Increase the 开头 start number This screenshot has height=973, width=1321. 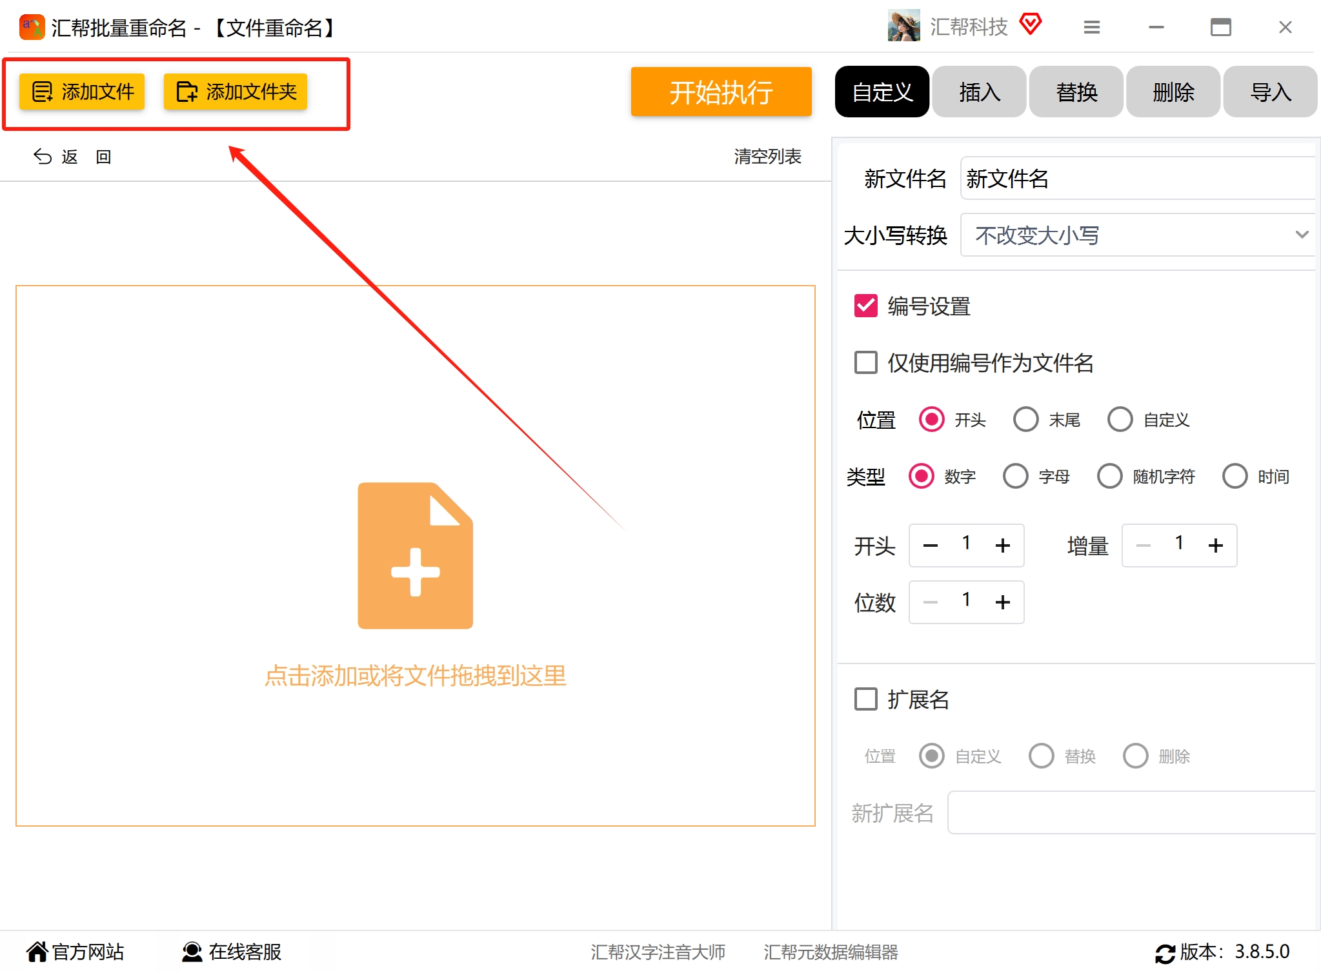tap(1002, 546)
